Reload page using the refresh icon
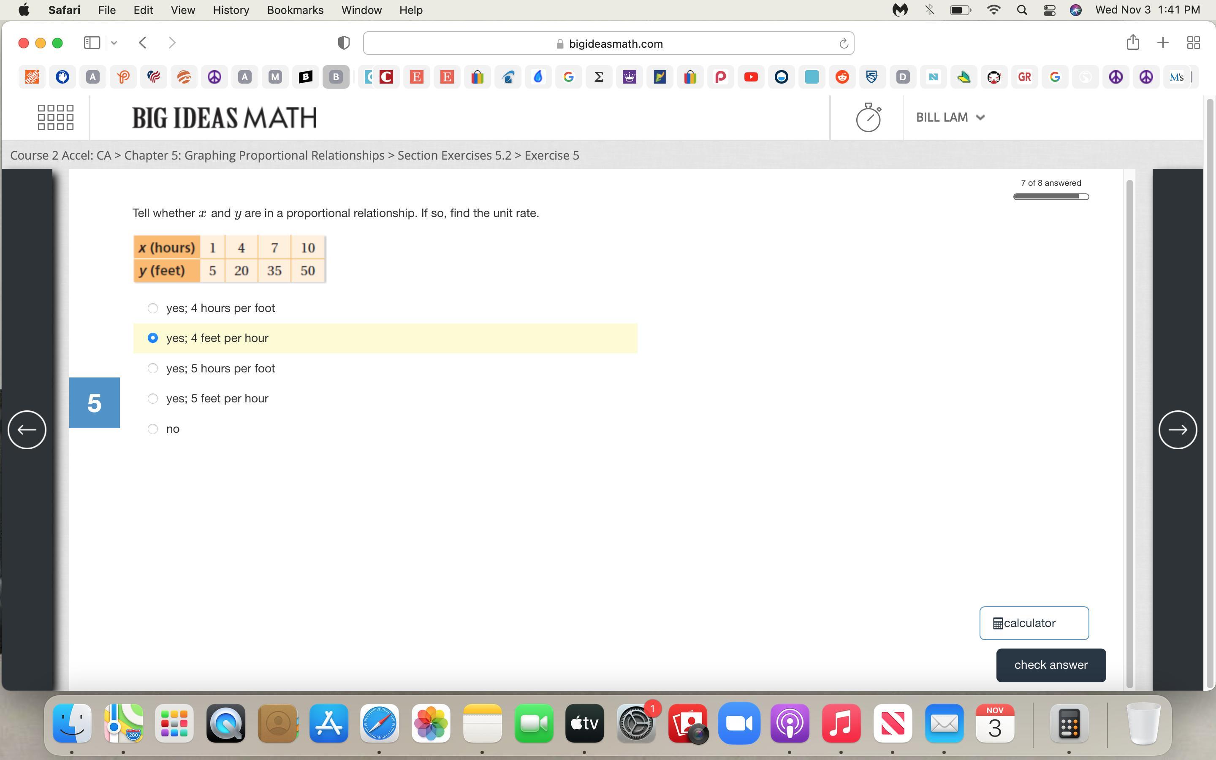Viewport: 1216px width, 760px height. [844, 44]
